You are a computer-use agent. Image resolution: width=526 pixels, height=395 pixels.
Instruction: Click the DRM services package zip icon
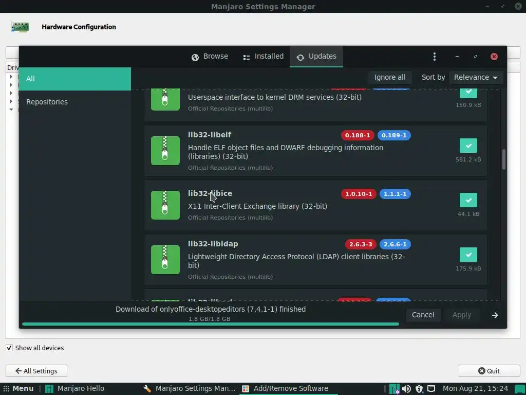165,100
